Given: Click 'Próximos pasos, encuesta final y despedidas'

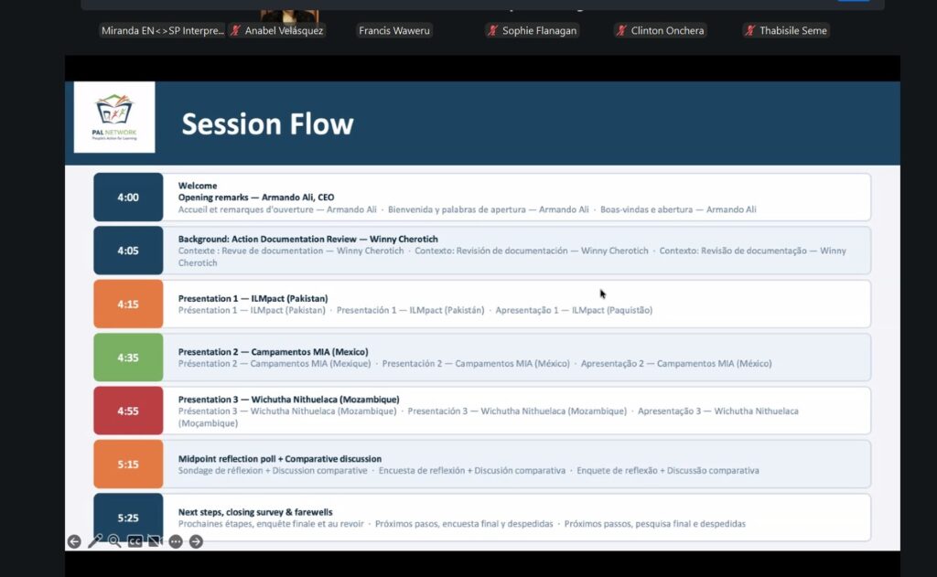Looking at the screenshot, I should (x=464, y=524).
